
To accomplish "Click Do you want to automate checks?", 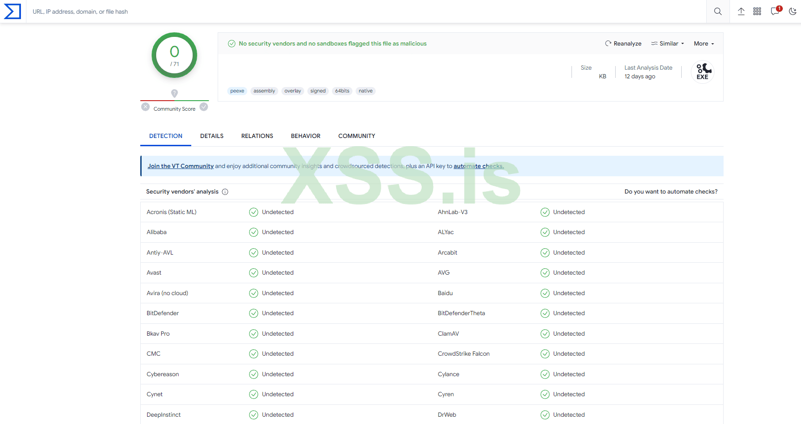I will pyautogui.click(x=671, y=192).
